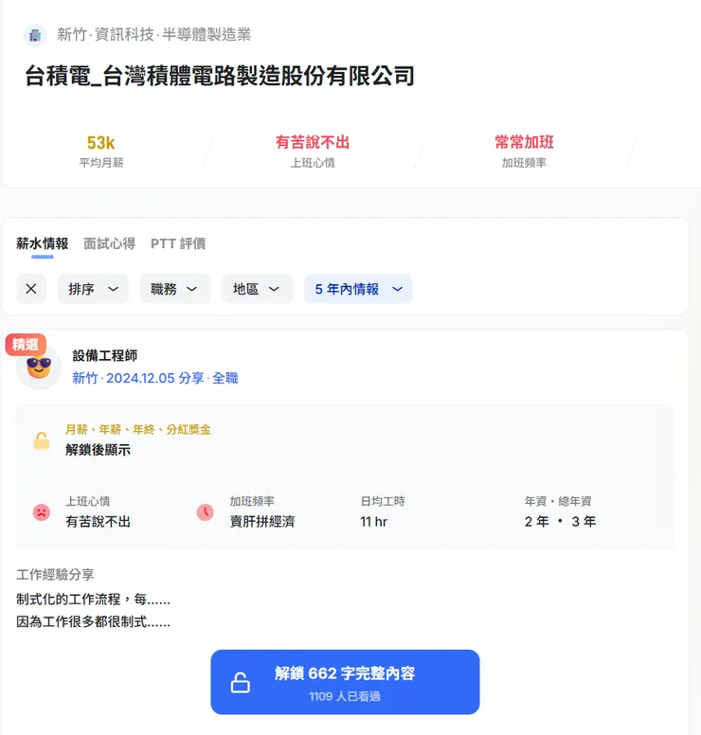Click chevron arrow on 排序 dropdown
The image size is (701, 735).
click(x=113, y=289)
